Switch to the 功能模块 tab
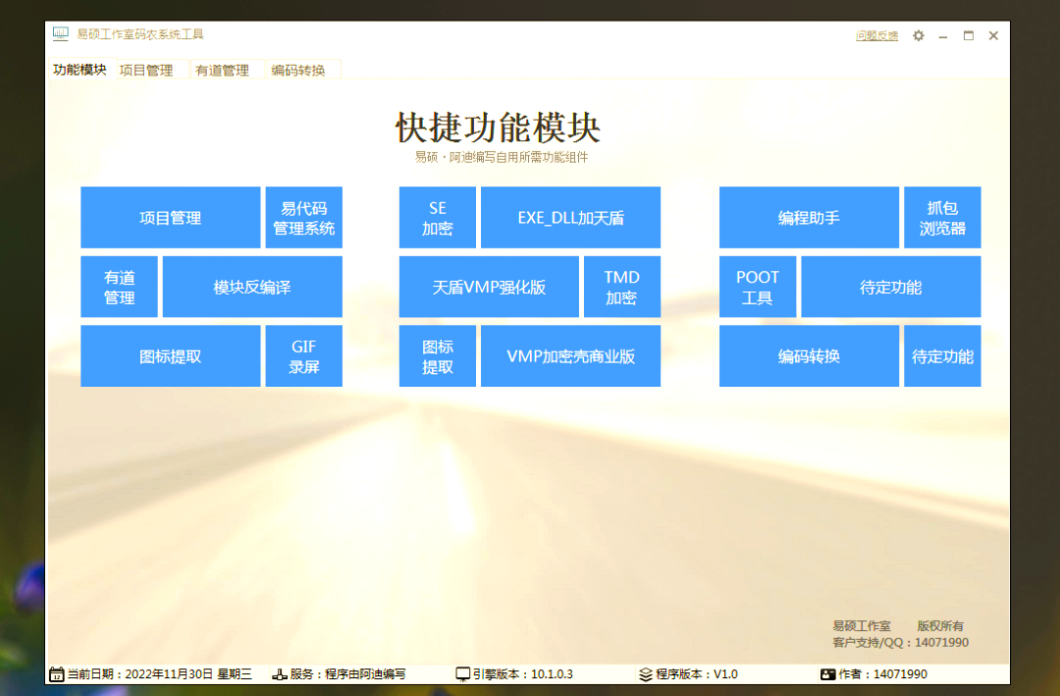Image resolution: width=1060 pixels, height=696 pixels. [x=79, y=70]
